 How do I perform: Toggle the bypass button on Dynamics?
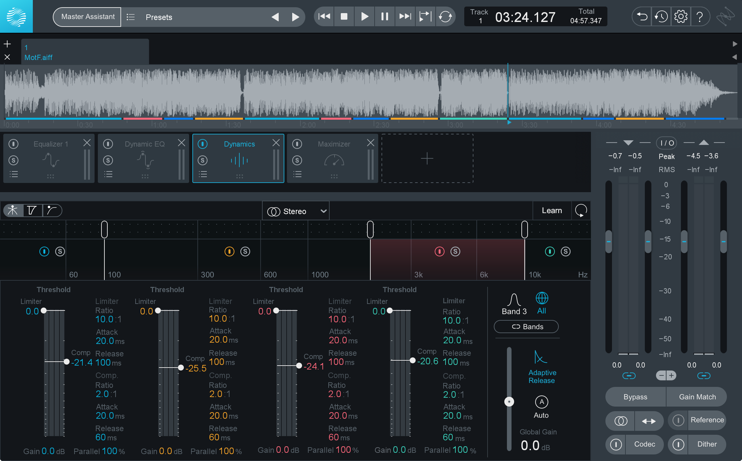tap(203, 144)
